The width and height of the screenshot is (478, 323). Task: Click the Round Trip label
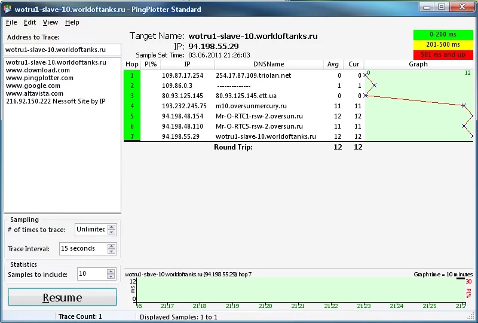233,147
